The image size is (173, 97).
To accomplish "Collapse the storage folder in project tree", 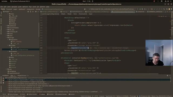I will [6, 38].
